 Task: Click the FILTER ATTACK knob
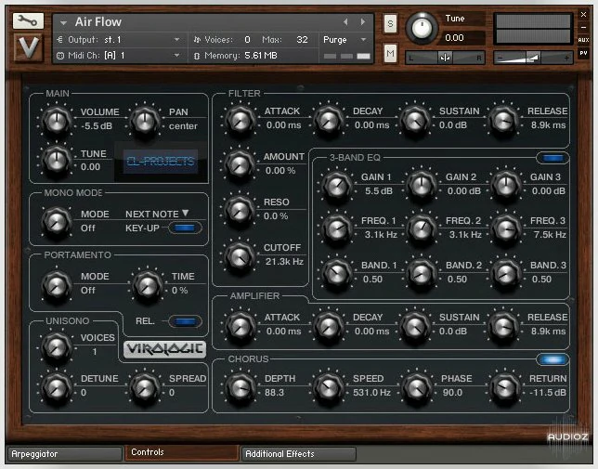[x=240, y=121]
